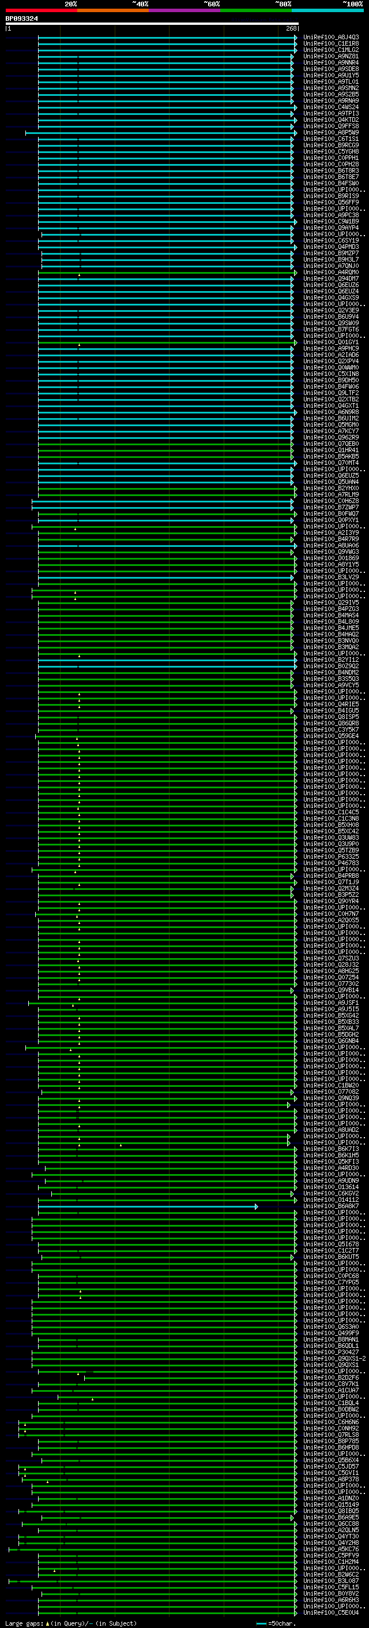This screenshot has width=369, height=1628.
Task: Select hit label UniRef100_A5KC76
Action: [x=331, y=1549]
